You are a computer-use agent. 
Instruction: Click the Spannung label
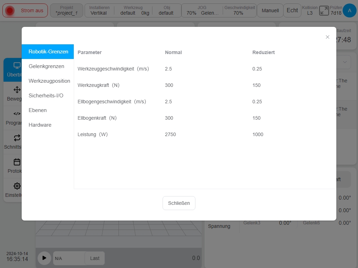tap(219, 226)
